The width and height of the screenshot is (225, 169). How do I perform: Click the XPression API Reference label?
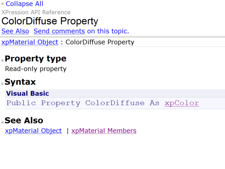36,12
